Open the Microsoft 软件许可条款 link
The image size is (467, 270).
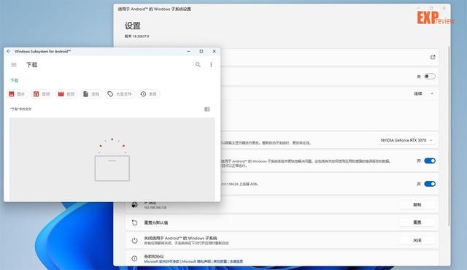162,261
